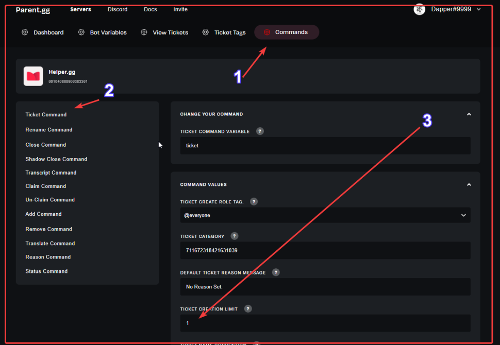Collapse the Change Your Command section
This screenshot has width=500, height=345.
pos(469,114)
